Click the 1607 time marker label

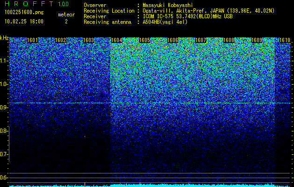tap(201, 40)
